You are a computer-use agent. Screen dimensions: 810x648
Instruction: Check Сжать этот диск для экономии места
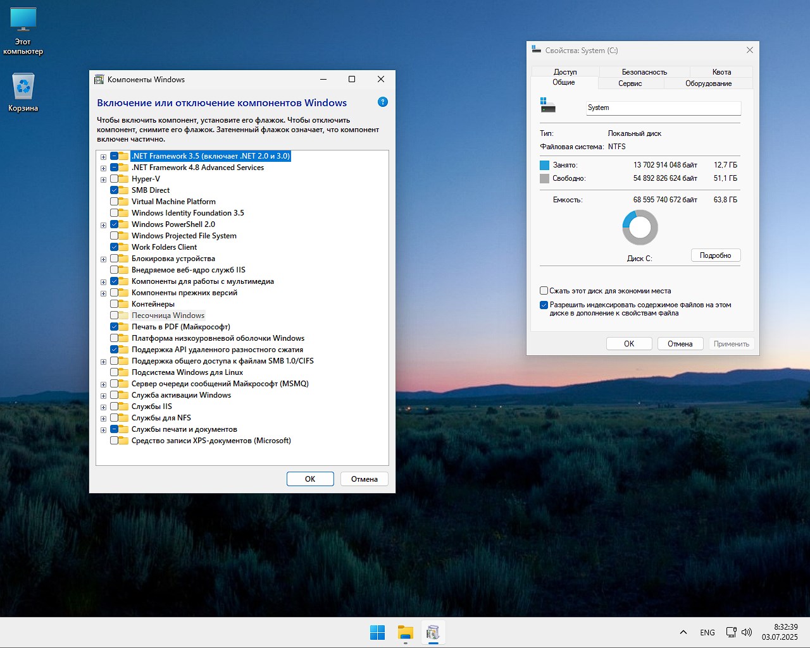click(544, 291)
